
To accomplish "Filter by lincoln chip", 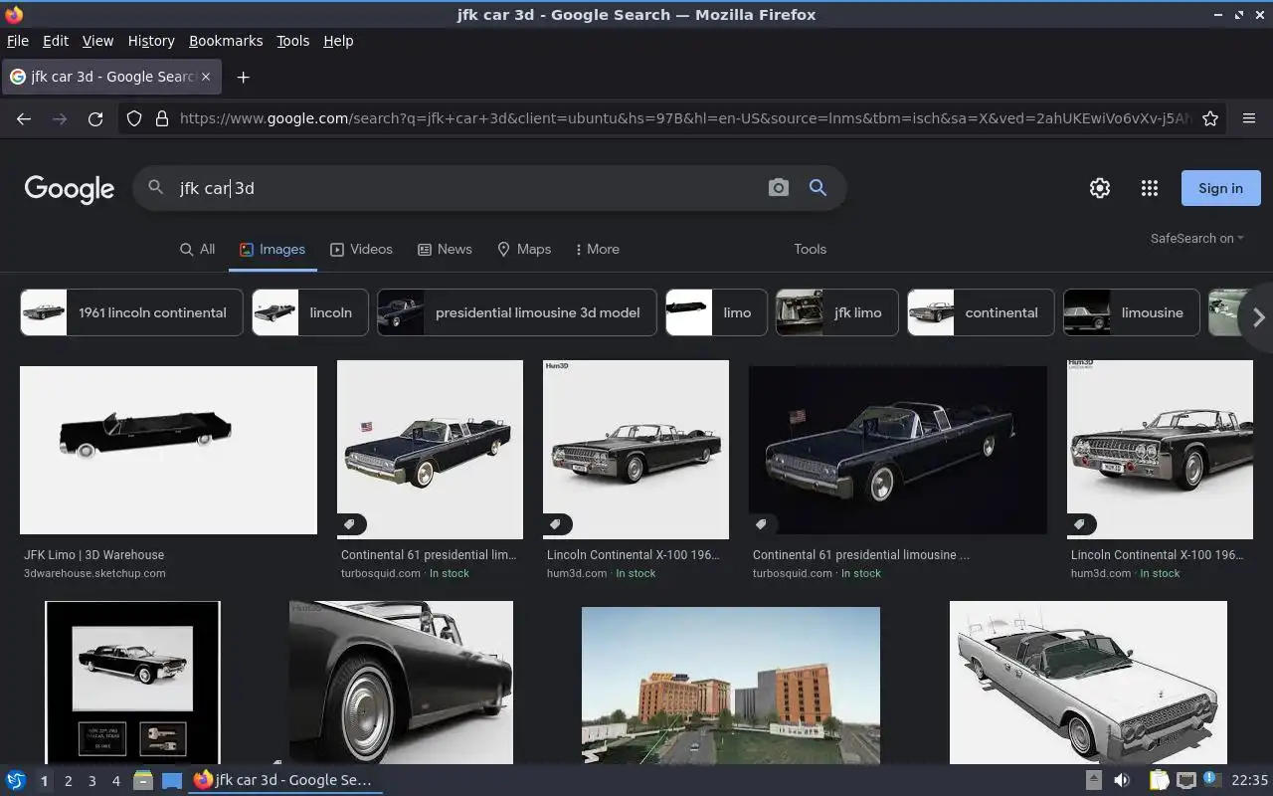I will point(310,312).
